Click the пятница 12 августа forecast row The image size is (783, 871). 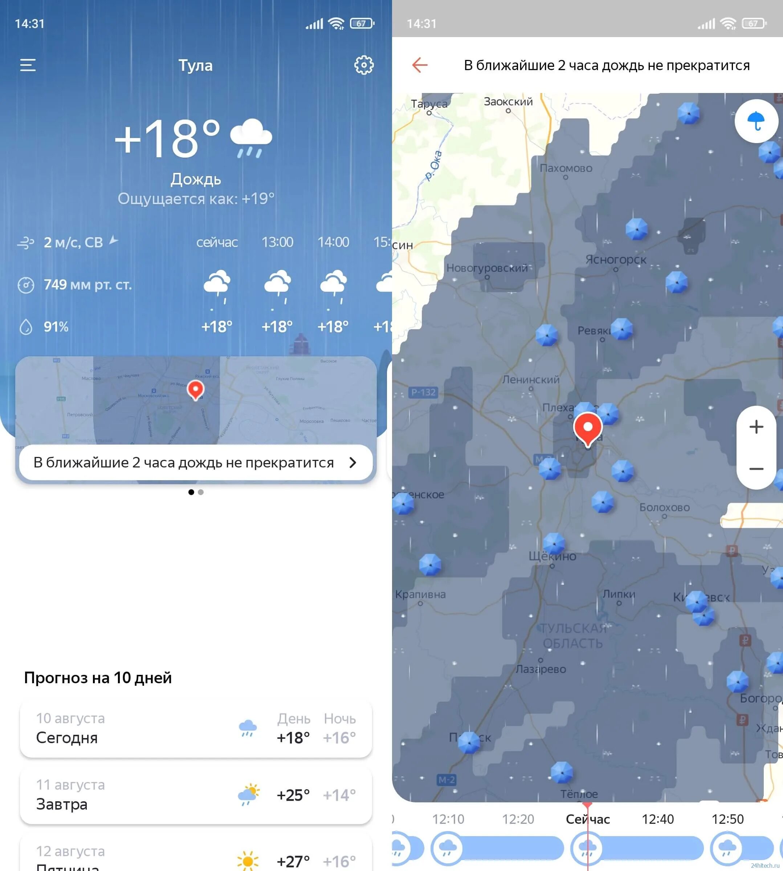(x=196, y=855)
